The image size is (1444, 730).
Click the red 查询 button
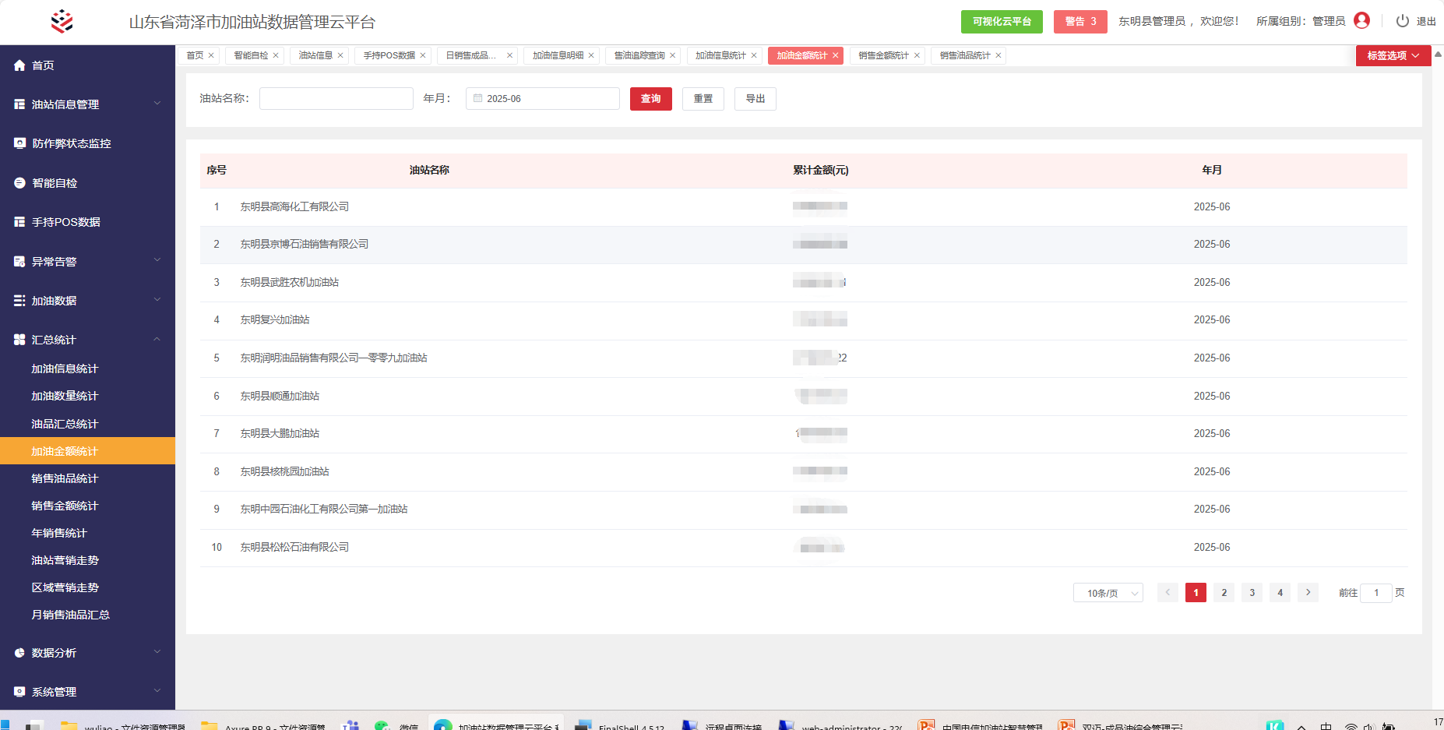(650, 99)
